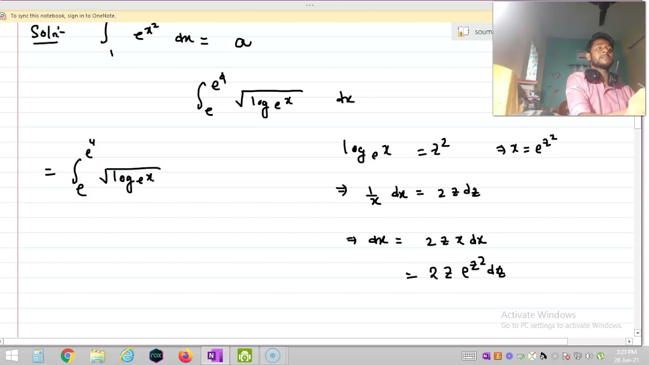The image size is (649, 365).
Task: Open Nox player from the taskbar
Action: 156,356
